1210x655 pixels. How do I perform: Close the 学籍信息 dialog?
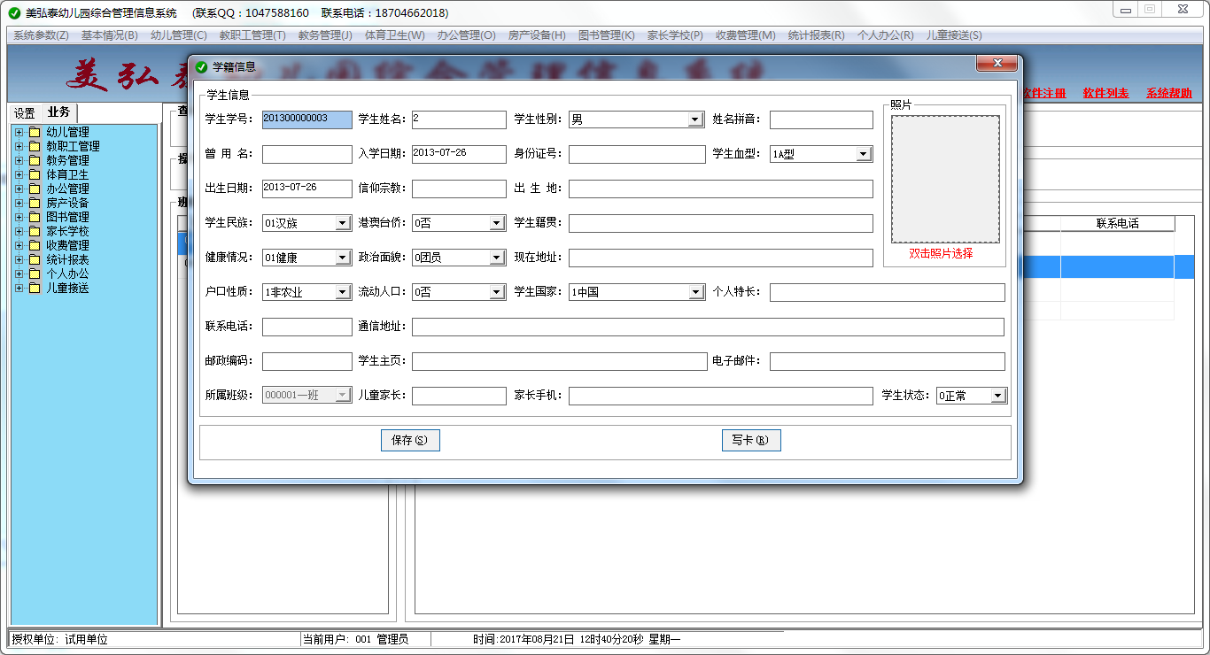tap(997, 64)
